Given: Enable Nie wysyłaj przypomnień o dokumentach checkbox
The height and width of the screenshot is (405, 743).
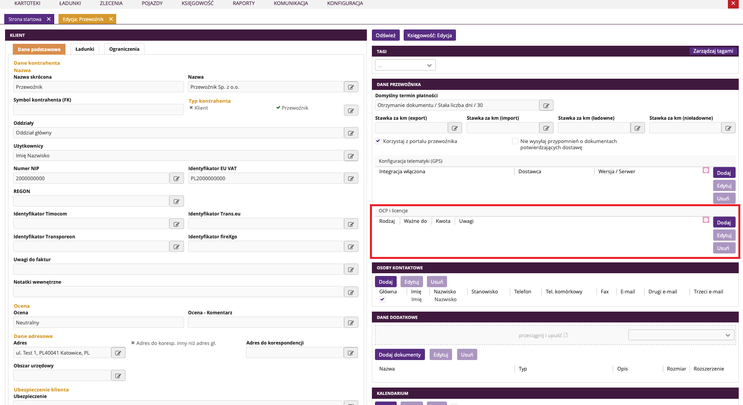Looking at the screenshot, I should [x=515, y=141].
